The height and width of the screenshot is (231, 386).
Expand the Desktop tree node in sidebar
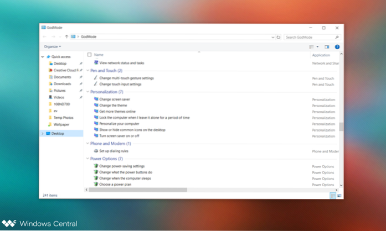click(43, 133)
